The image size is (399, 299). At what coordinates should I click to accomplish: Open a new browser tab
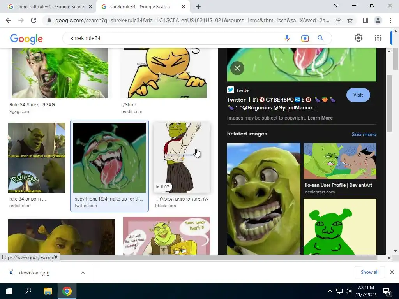click(x=198, y=7)
